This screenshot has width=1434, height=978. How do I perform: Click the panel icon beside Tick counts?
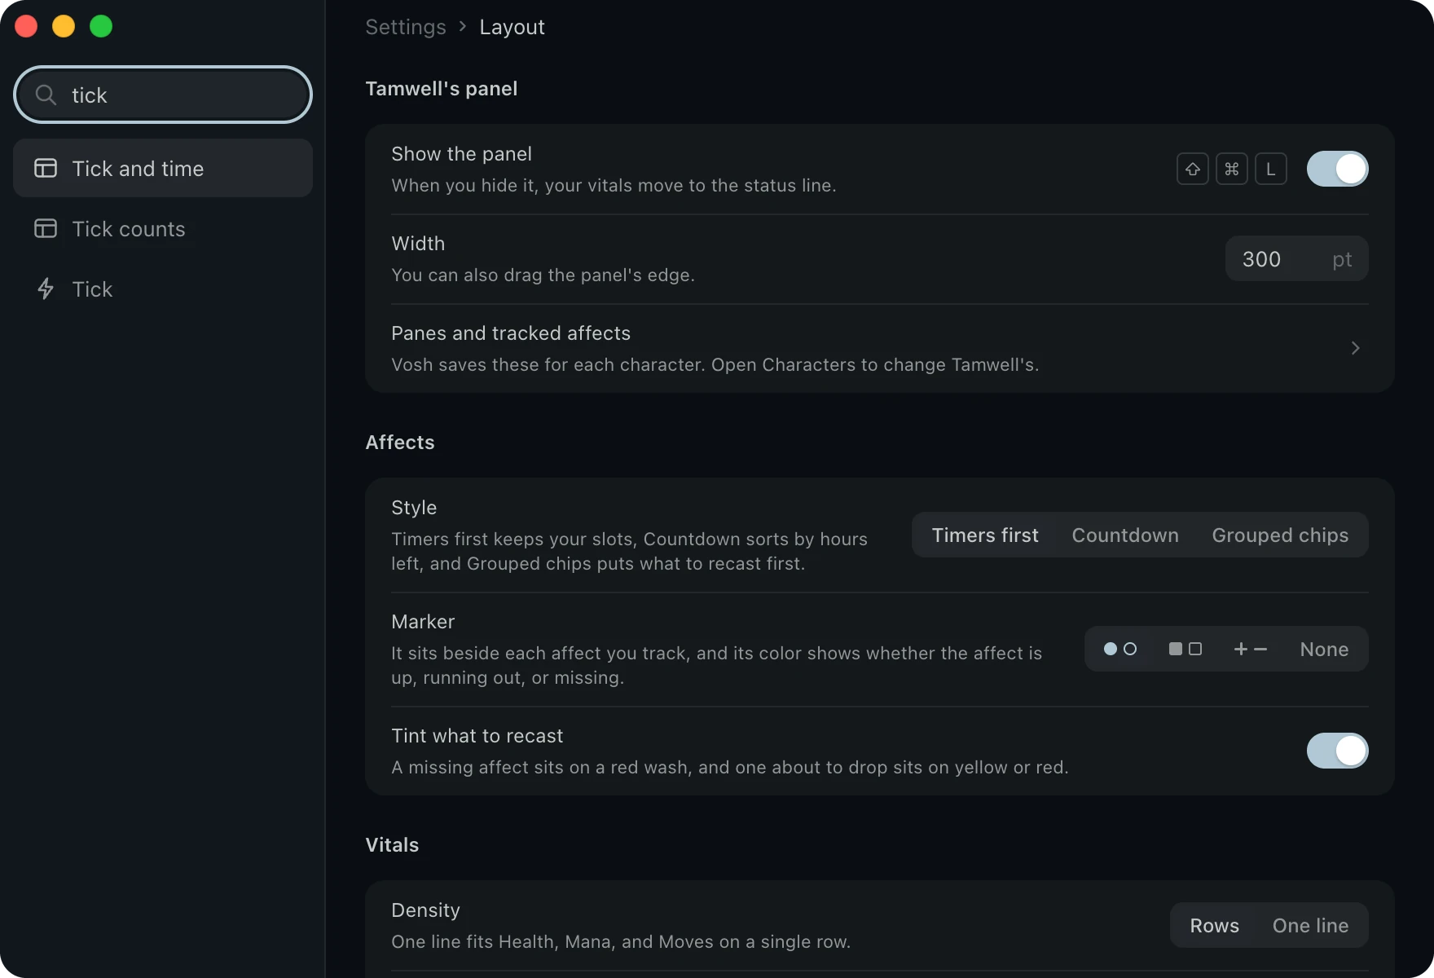pyautogui.click(x=46, y=229)
